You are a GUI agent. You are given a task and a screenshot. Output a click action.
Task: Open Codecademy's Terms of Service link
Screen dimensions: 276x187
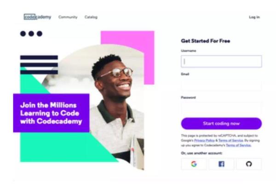point(238,145)
